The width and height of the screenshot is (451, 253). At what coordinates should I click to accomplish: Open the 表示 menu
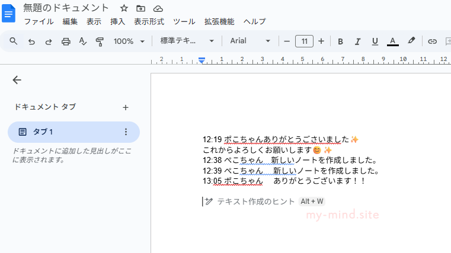[x=94, y=21]
